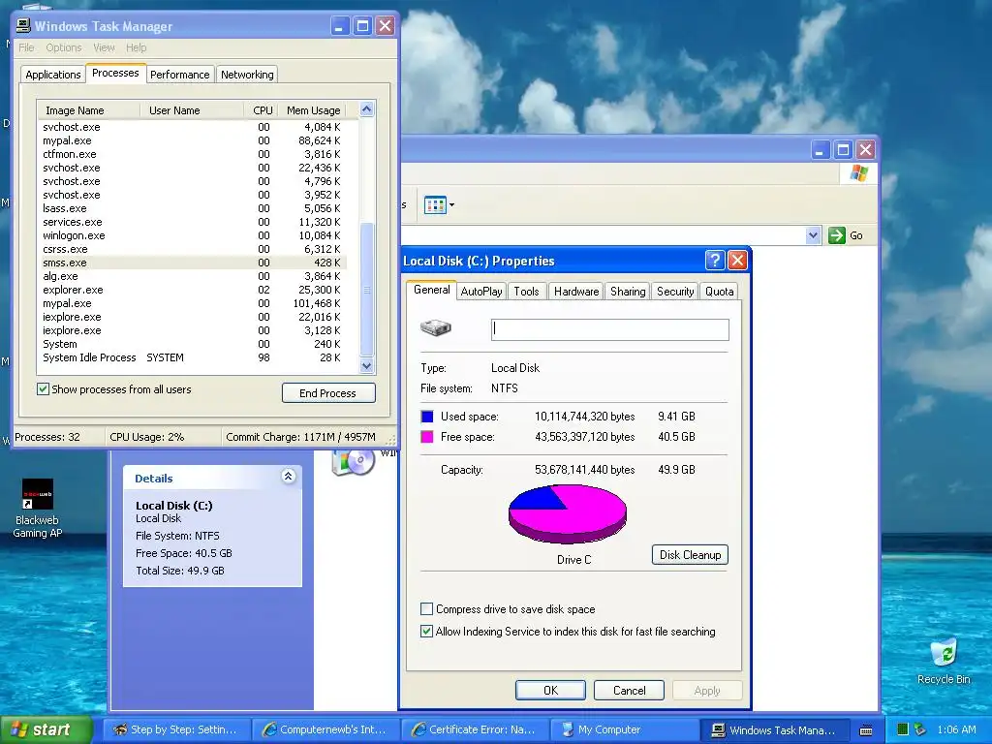Sort processes by Image Name column
This screenshot has height=744, width=992.
coord(88,110)
